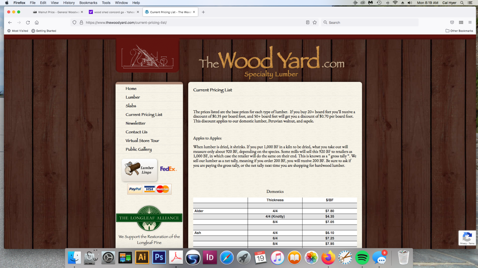Screen dimensions: 478x268
Task: Go to the Virtual Store Tour page
Action: [142, 141]
